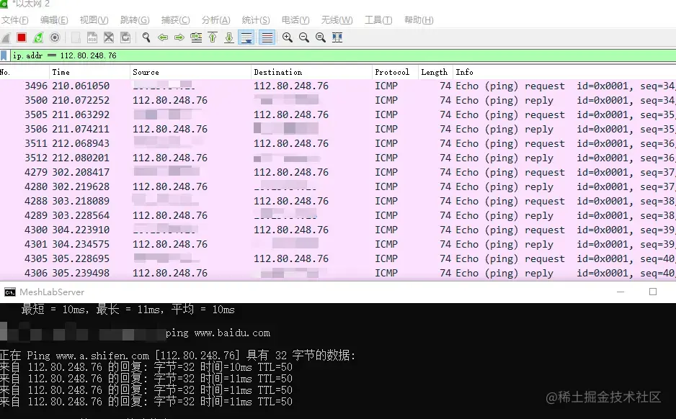
Task: Open the 无线(W) menu
Action: [337, 20]
